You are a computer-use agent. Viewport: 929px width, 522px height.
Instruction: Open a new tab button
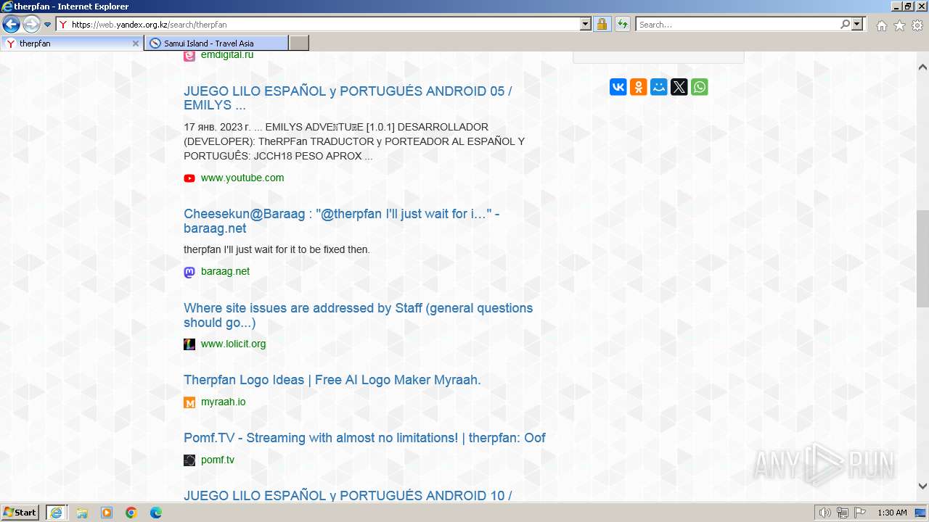(299, 43)
